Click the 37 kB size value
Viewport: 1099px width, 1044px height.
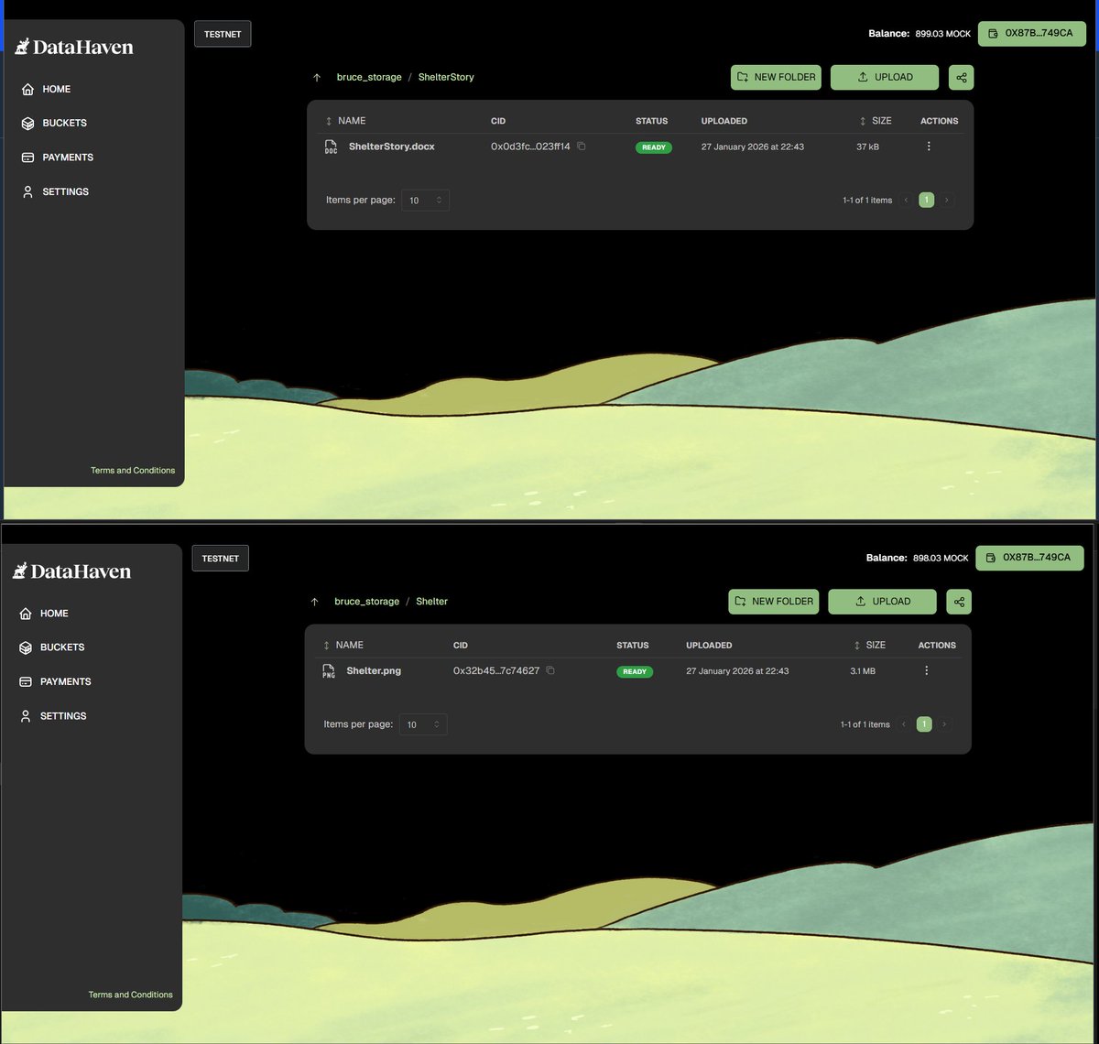(867, 147)
